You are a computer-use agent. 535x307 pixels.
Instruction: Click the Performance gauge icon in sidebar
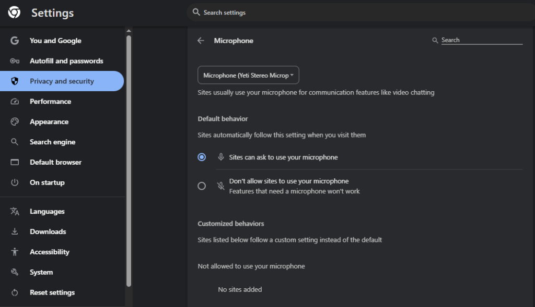pyautogui.click(x=15, y=102)
